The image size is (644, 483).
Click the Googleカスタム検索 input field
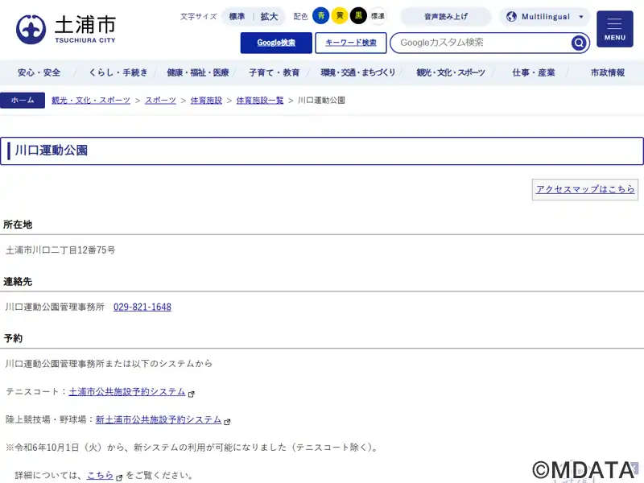coord(481,43)
